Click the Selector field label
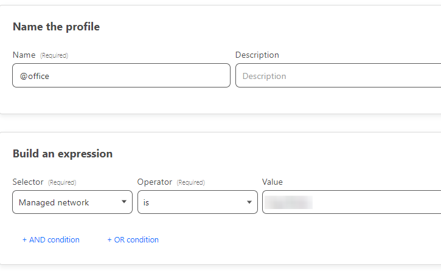The image size is (441, 271). point(28,182)
